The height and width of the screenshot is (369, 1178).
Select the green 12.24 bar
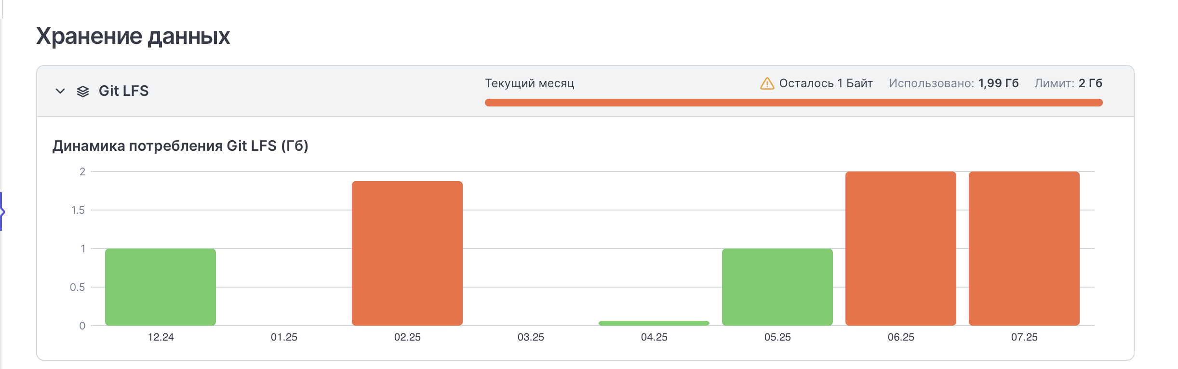pos(161,287)
